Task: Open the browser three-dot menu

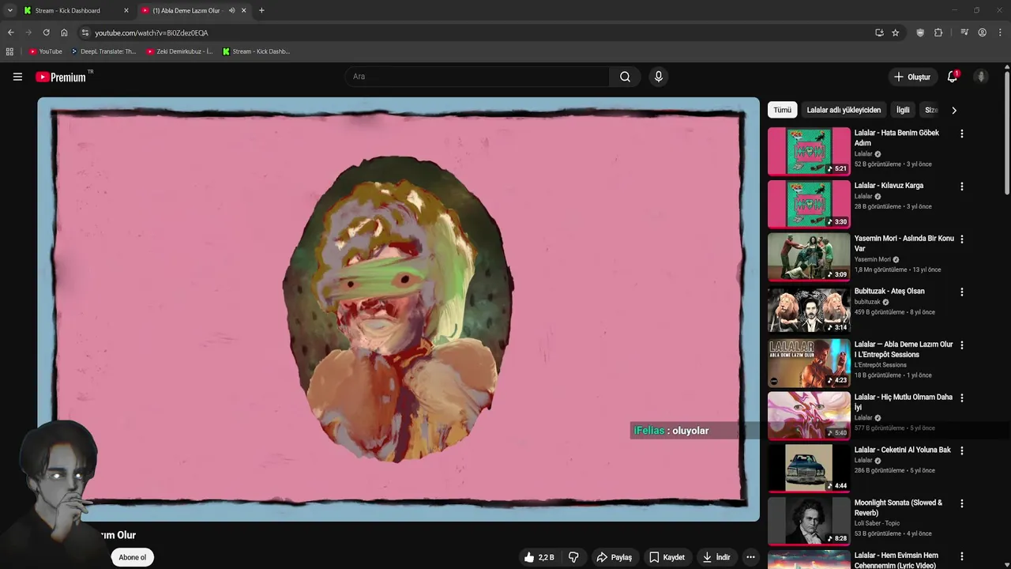Action: point(1000,32)
